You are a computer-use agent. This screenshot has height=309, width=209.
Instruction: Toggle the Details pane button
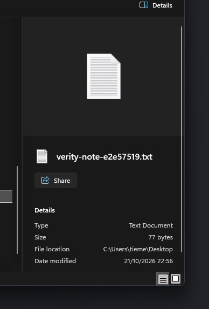156,5
